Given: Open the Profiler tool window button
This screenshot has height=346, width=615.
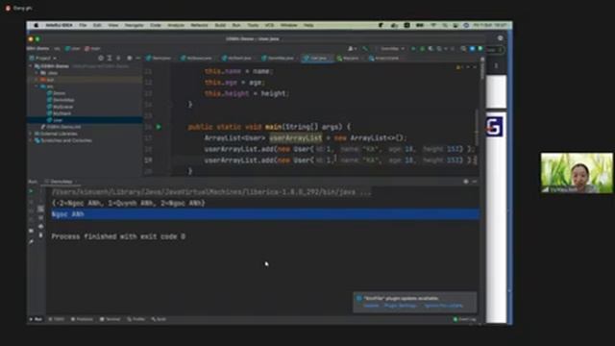Looking at the screenshot, I should coord(136,319).
